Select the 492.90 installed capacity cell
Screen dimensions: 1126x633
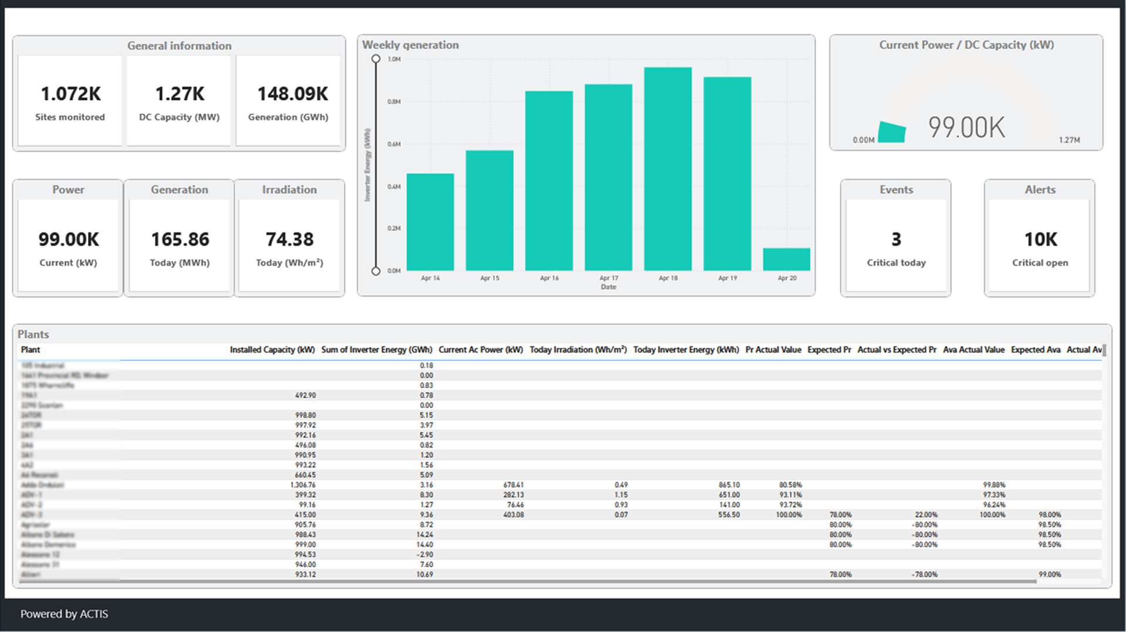pyautogui.click(x=305, y=396)
